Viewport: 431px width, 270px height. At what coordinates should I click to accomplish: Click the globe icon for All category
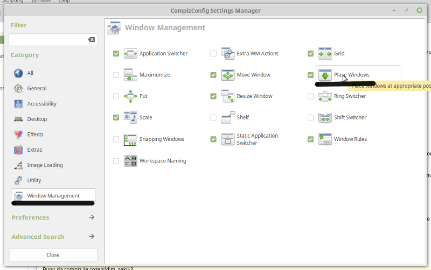click(x=18, y=73)
